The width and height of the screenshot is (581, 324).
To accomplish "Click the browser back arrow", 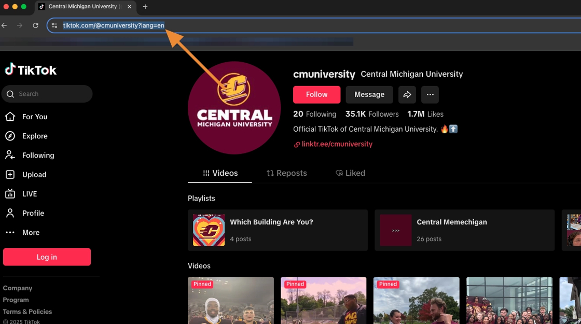I will (x=5, y=25).
